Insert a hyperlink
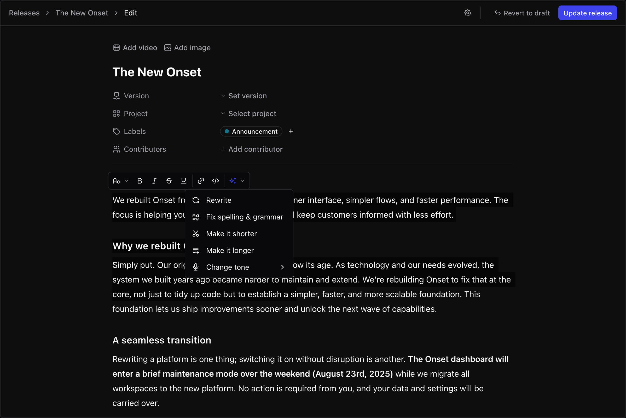Image resolution: width=626 pixels, height=418 pixels. (x=201, y=180)
